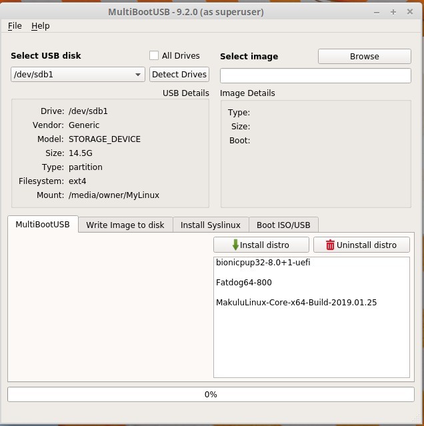Switch to the Write Image to disk tab
The image size is (424, 426).
point(125,225)
